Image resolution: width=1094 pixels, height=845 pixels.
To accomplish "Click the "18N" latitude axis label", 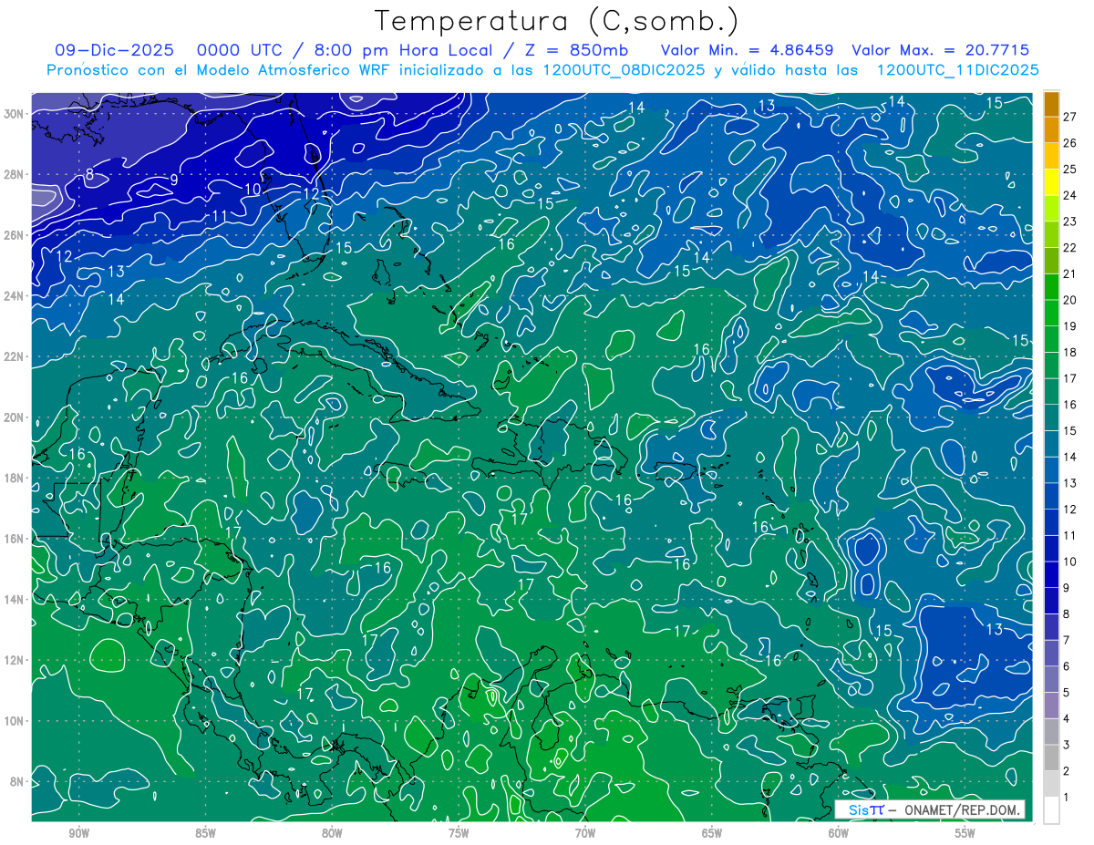I will click(x=14, y=478).
